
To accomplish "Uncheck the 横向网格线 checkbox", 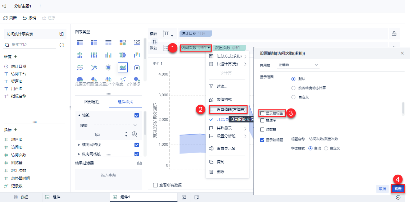I will (x=136, y=145).
